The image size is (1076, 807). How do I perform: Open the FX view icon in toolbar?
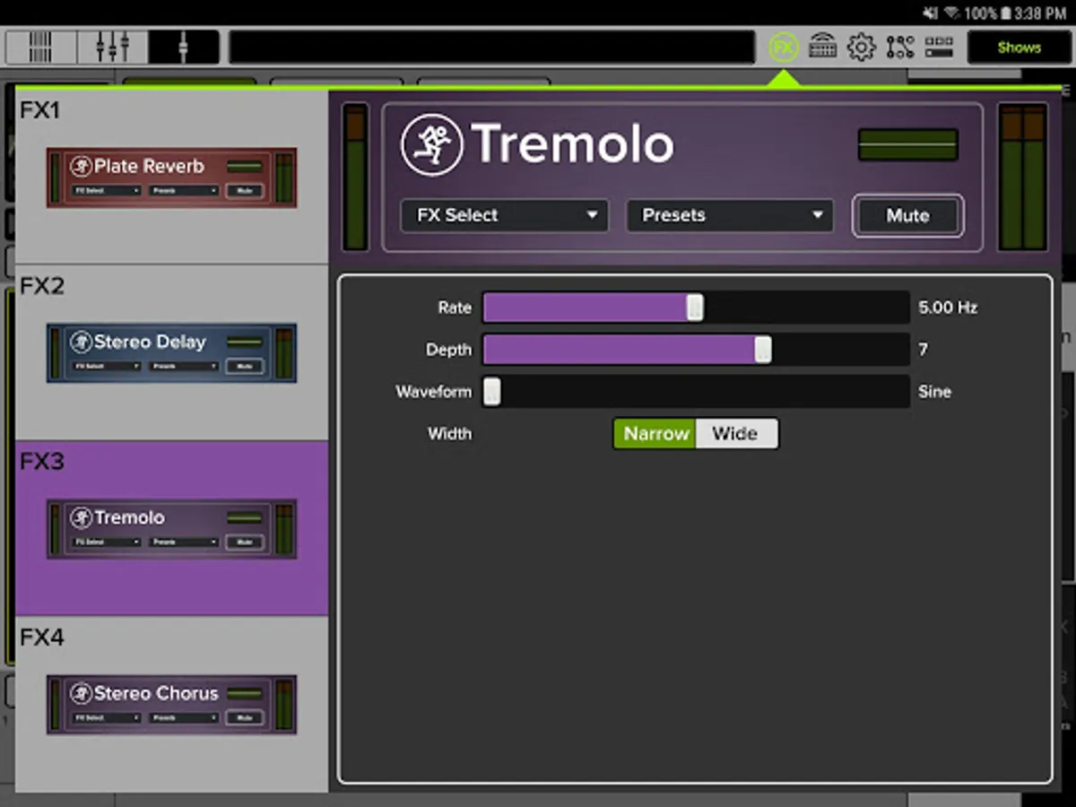coord(784,47)
